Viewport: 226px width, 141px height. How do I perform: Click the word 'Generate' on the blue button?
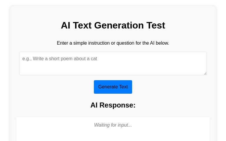point(108,87)
